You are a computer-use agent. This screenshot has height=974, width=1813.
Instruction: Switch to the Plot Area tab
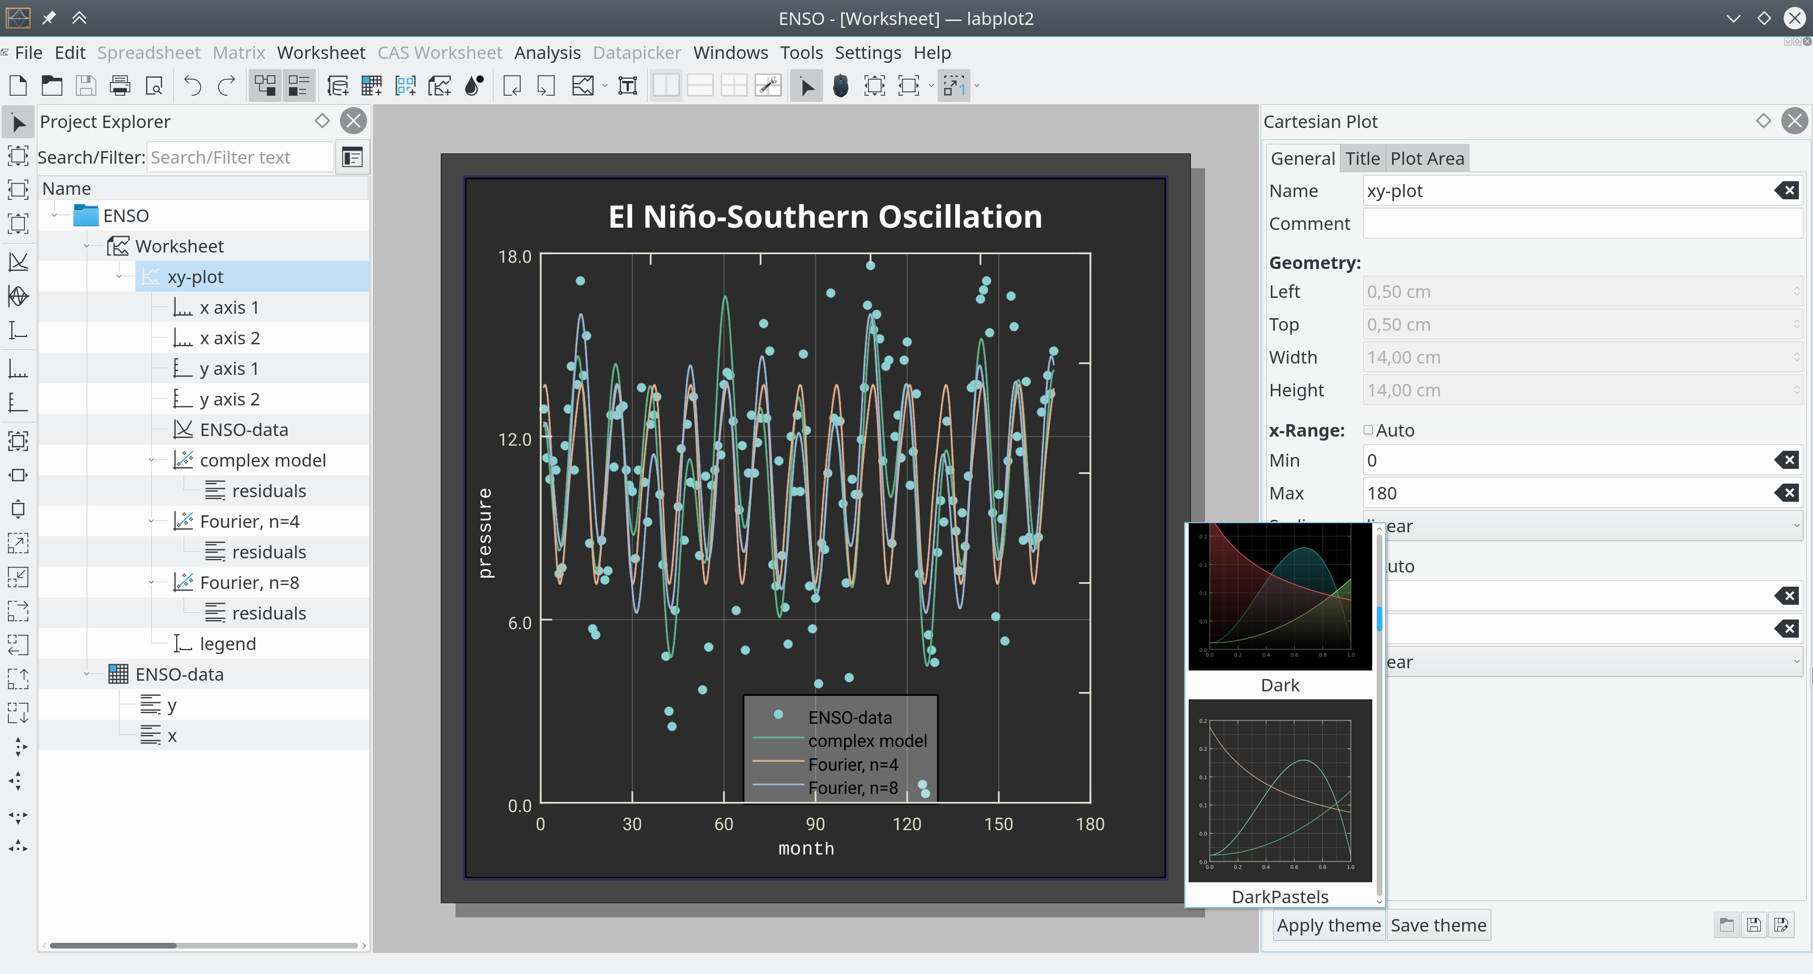coord(1427,159)
